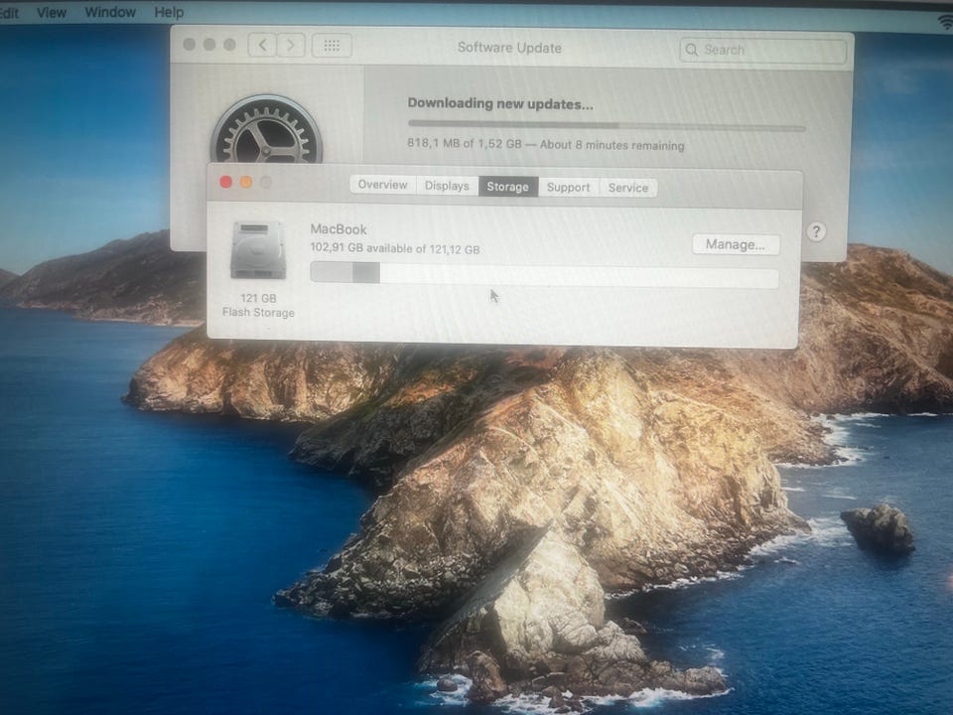Close the About This Mac window
953x715 pixels.
[225, 182]
